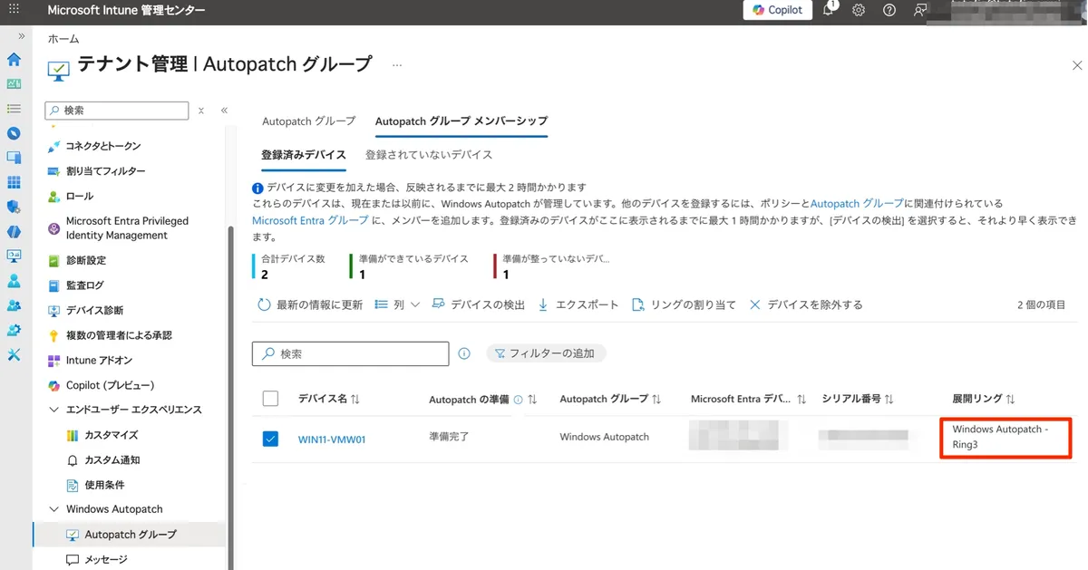Click the info icon beside search box
Screen dimensions: 1088x570
click(464, 353)
